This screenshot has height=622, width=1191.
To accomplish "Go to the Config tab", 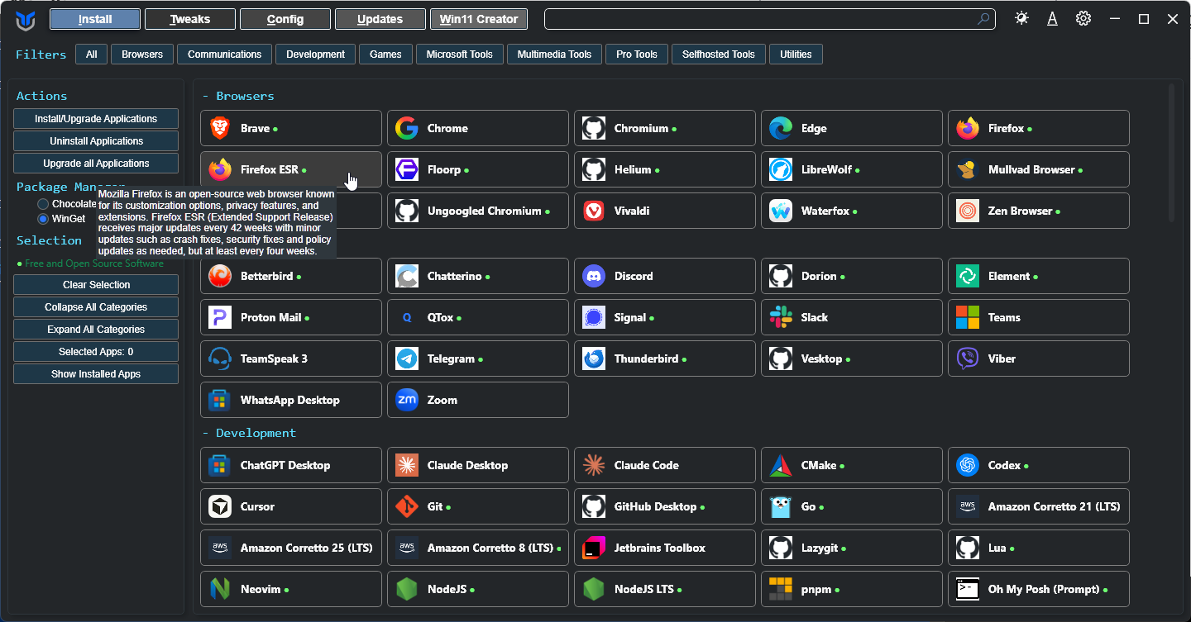I will (285, 19).
